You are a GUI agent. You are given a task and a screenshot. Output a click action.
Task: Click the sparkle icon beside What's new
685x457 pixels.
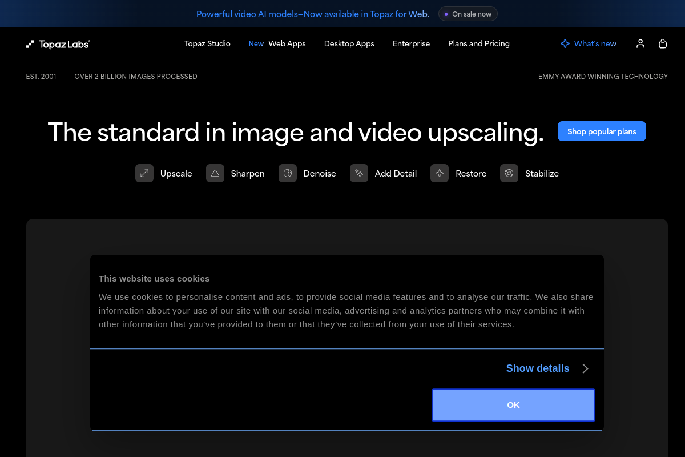[x=565, y=43]
